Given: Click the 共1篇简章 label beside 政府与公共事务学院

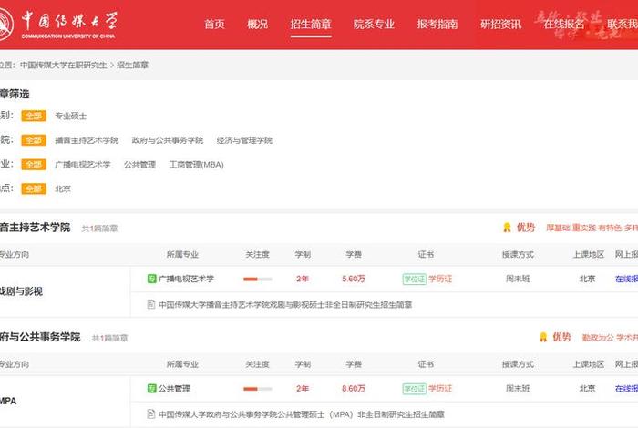Looking at the screenshot, I should tap(110, 338).
